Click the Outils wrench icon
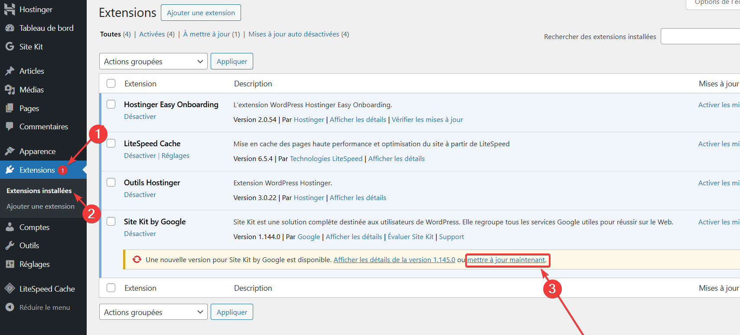The image size is (740, 335). (x=10, y=245)
